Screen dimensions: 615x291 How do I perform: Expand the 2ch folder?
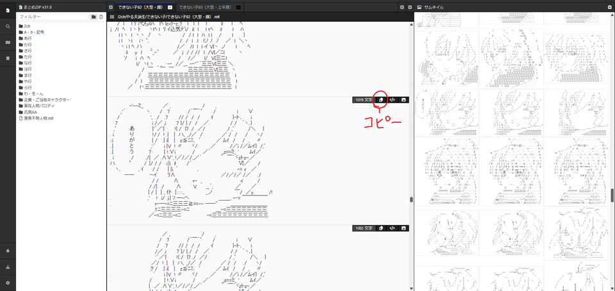tap(27, 26)
